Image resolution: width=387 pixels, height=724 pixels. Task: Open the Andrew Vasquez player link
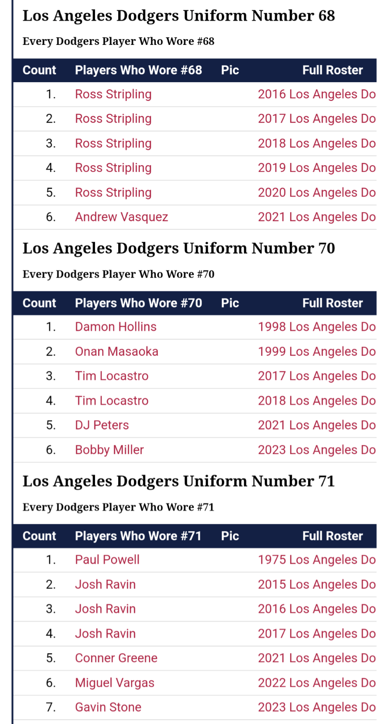[121, 217]
